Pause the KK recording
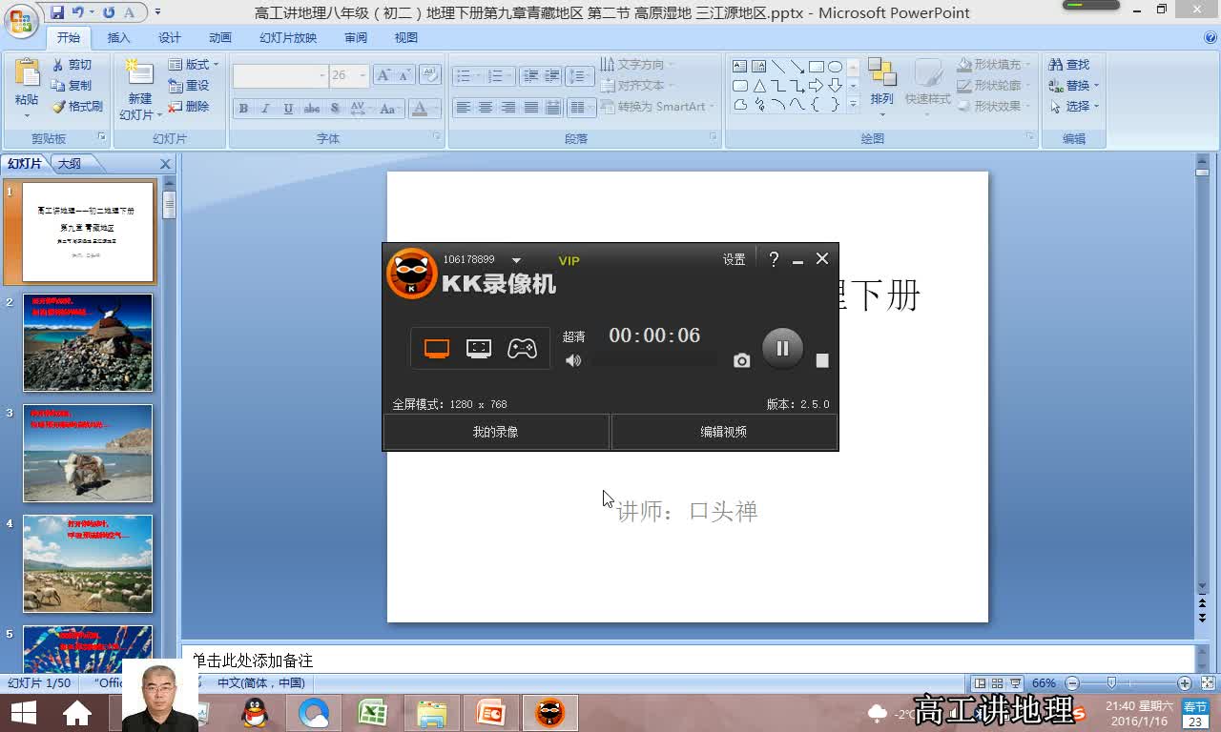This screenshot has width=1221, height=732. (782, 348)
